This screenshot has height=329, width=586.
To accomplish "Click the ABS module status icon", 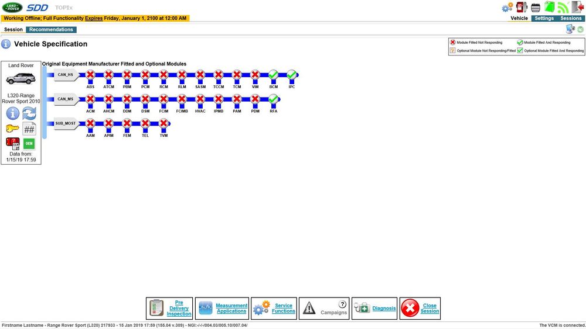I will click(x=90, y=75).
